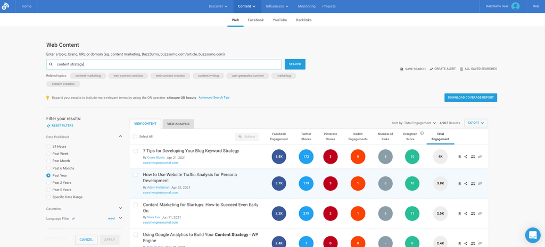This screenshot has width=545, height=247.
Task: View backlinks icon for Content Marketing for Startups
Action: click(480, 214)
